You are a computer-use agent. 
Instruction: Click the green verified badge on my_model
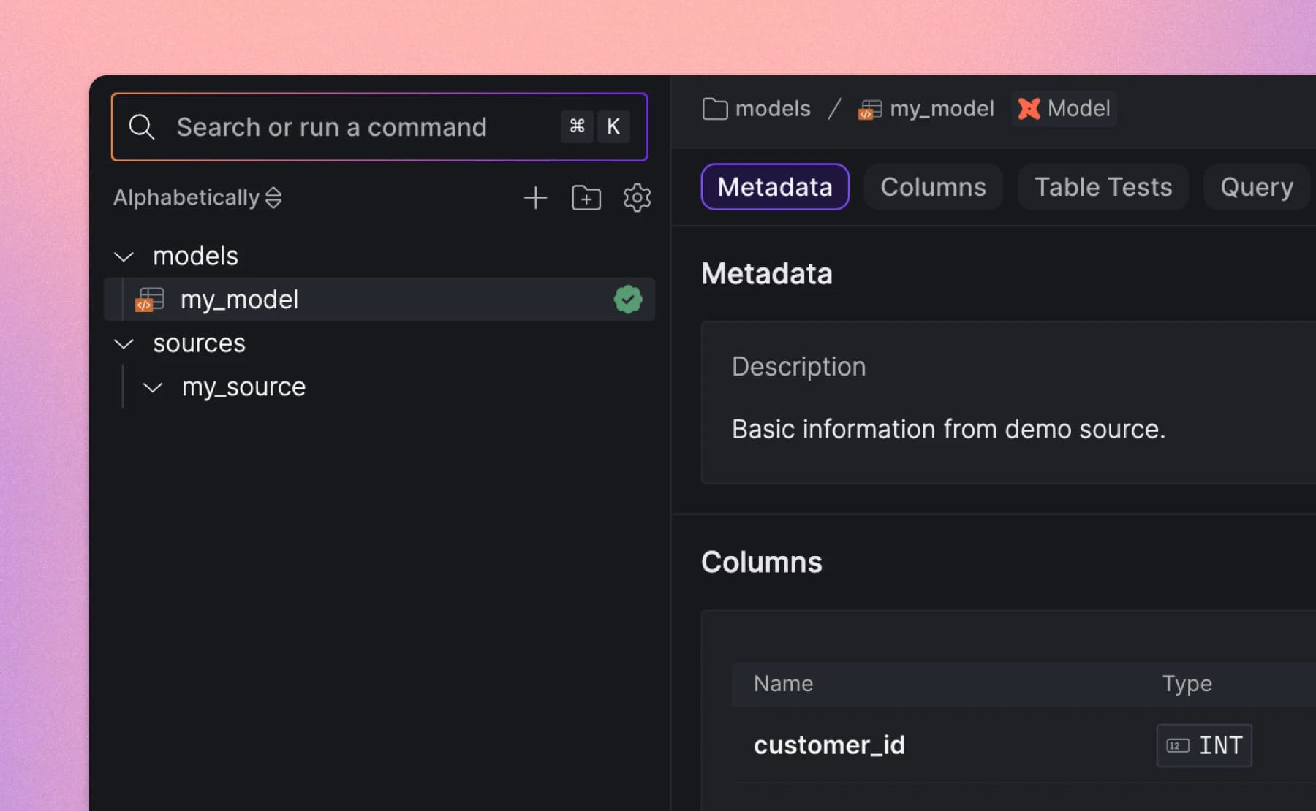click(x=628, y=300)
